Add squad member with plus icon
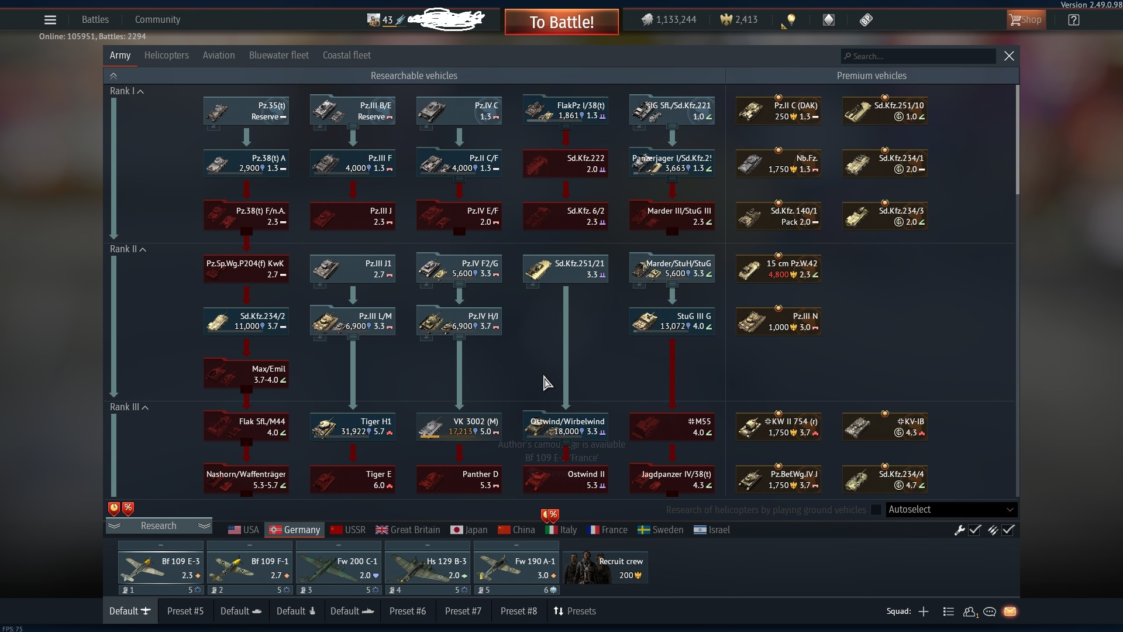The height and width of the screenshot is (632, 1123). pyautogui.click(x=924, y=612)
